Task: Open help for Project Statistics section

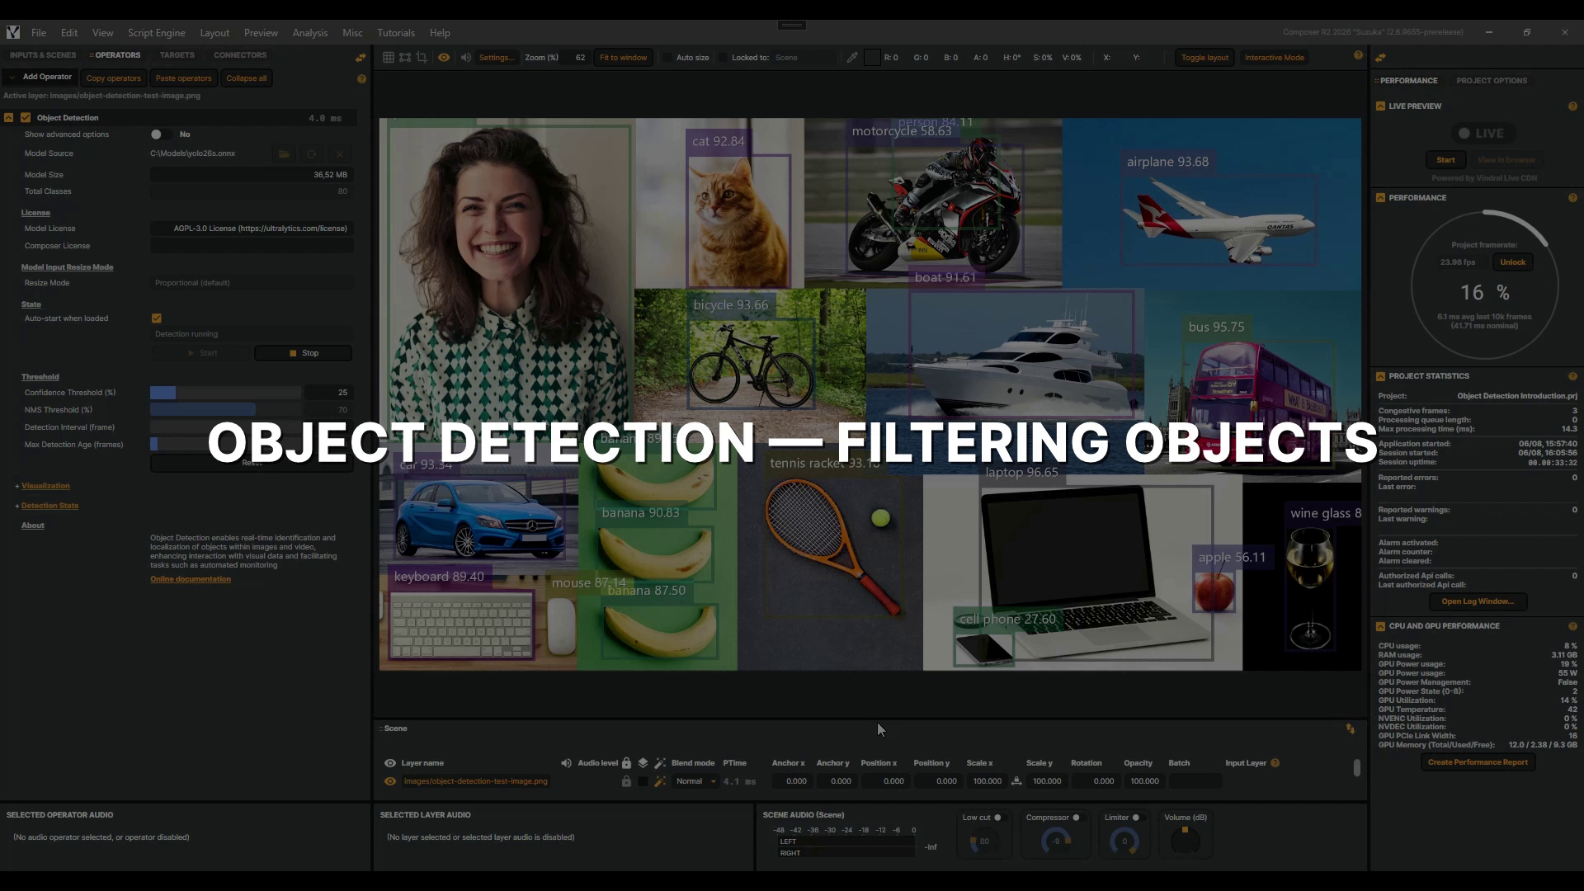Action: tap(1572, 376)
